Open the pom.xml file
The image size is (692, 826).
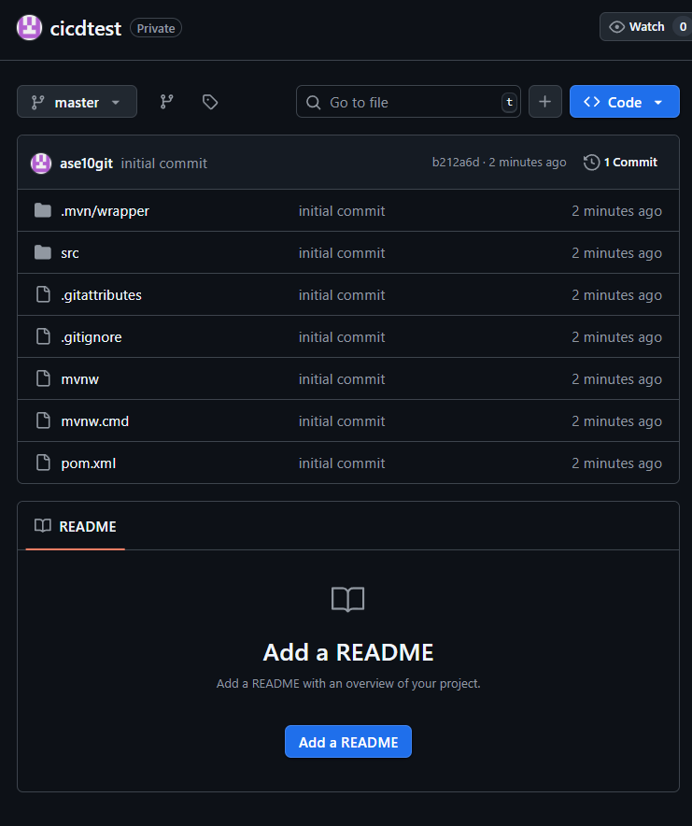pos(88,463)
